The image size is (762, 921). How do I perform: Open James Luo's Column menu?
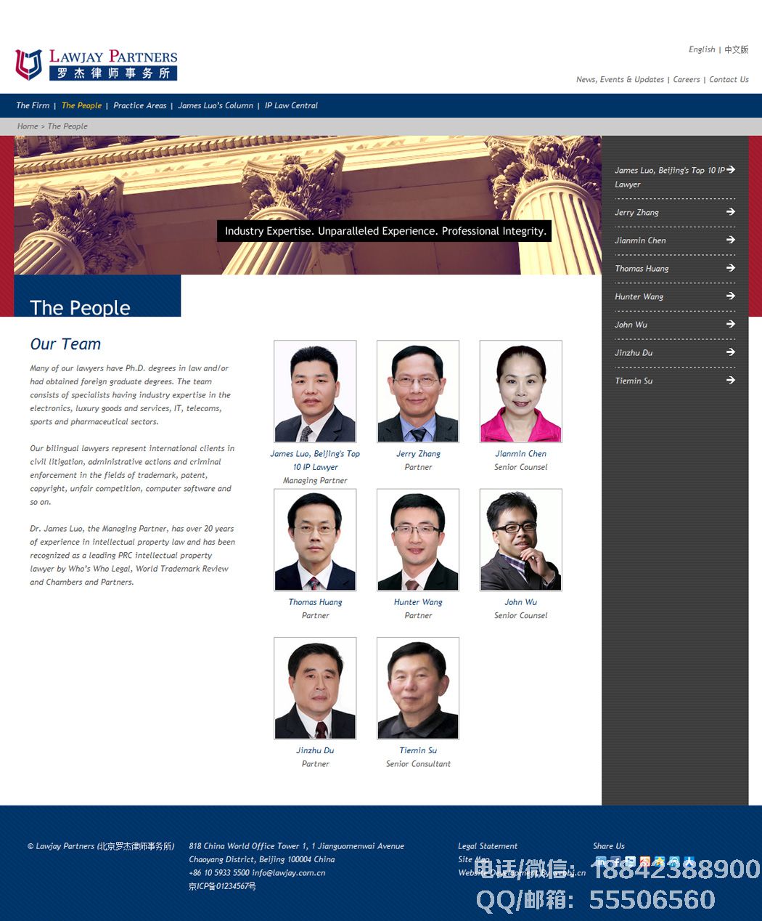tap(216, 105)
